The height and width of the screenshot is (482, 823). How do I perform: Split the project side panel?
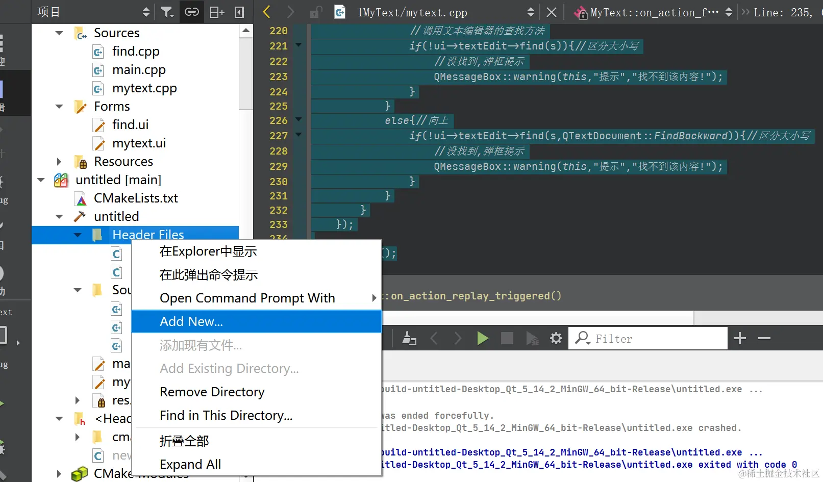click(217, 12)
